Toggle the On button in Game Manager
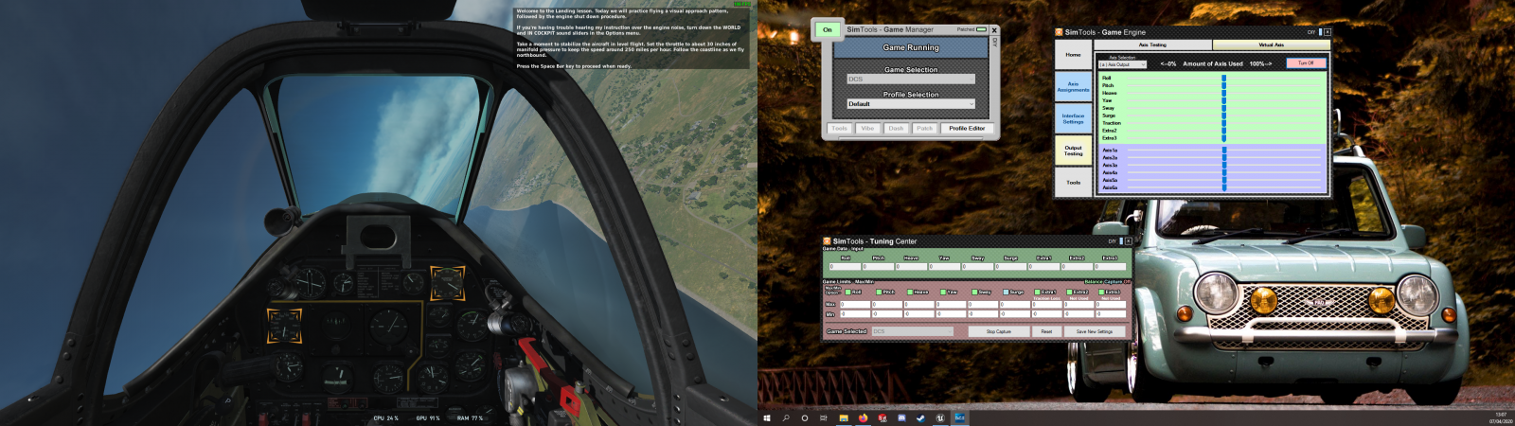Image resolution: width=1515 pixels, height=426 pixels. coord(828,29)
